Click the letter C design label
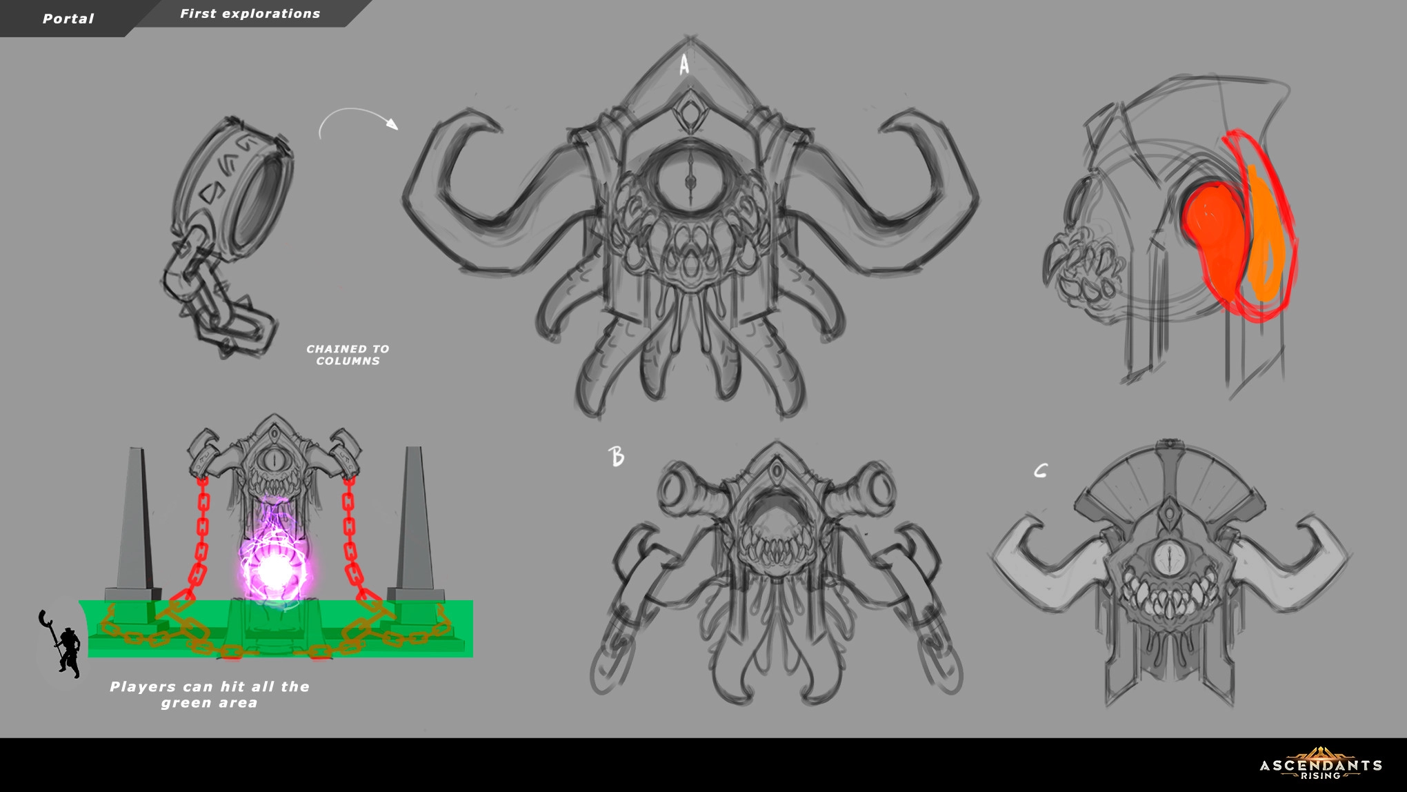This screenshot has width=1407, height=792. coord(1040,471)
